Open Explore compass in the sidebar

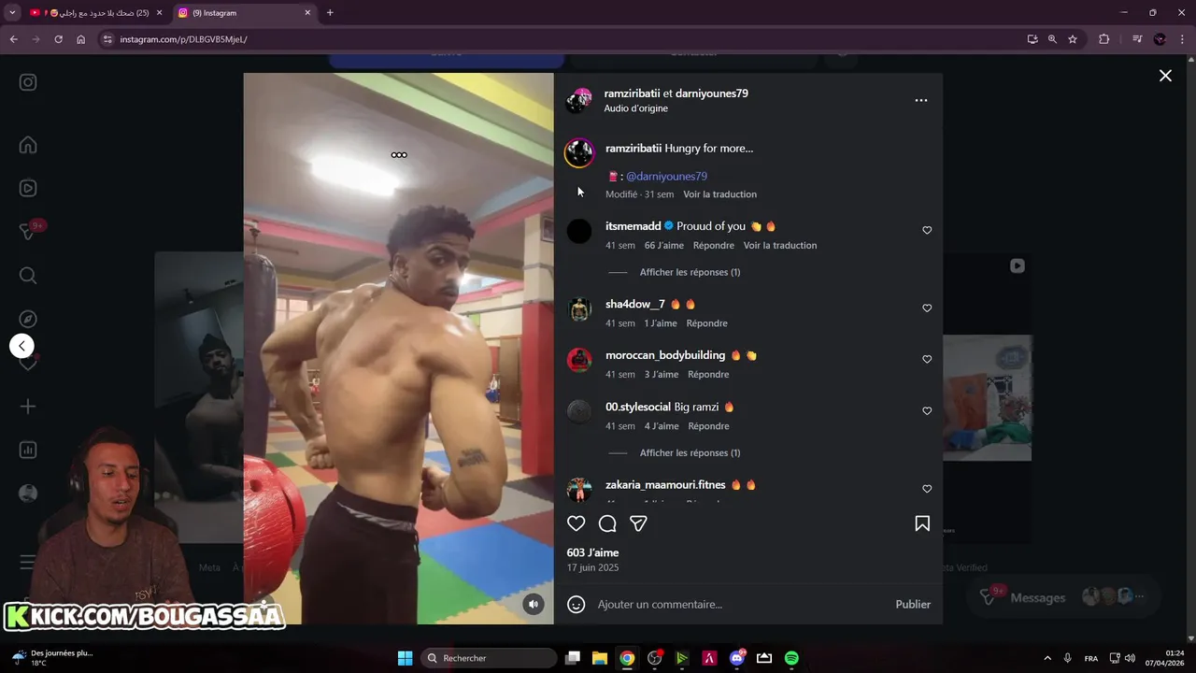coord(28,319)
